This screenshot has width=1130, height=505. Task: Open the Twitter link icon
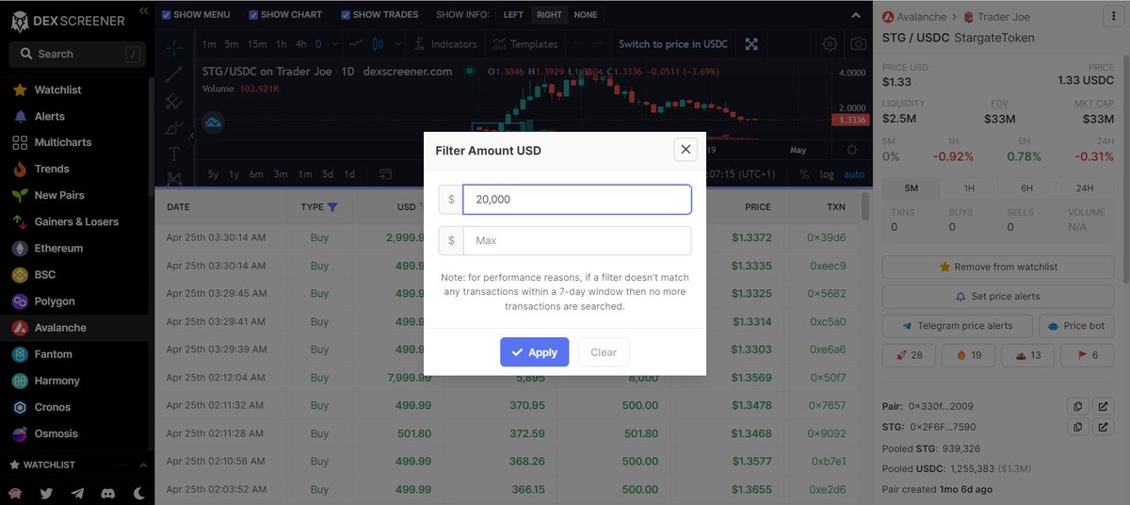(46, 493)
